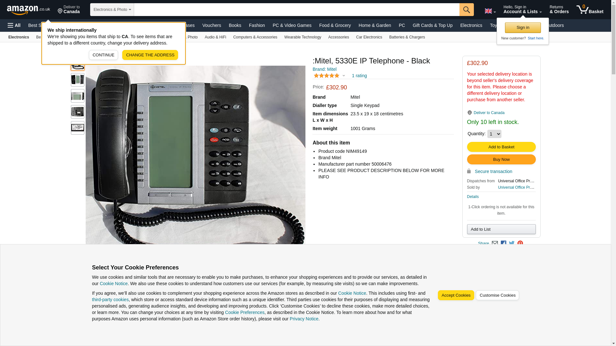Select Wearable Technology in the sub navigation
616x346 pixels.
pyautogui.click(x=303, y=37)
